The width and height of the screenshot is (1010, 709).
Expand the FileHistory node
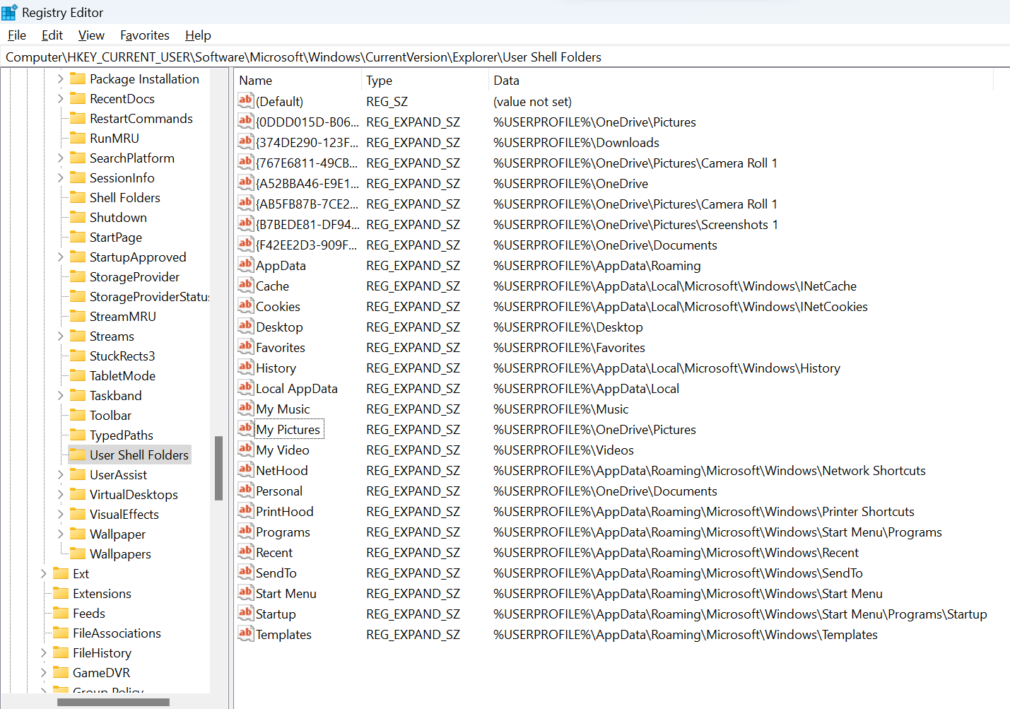(42, 652)
